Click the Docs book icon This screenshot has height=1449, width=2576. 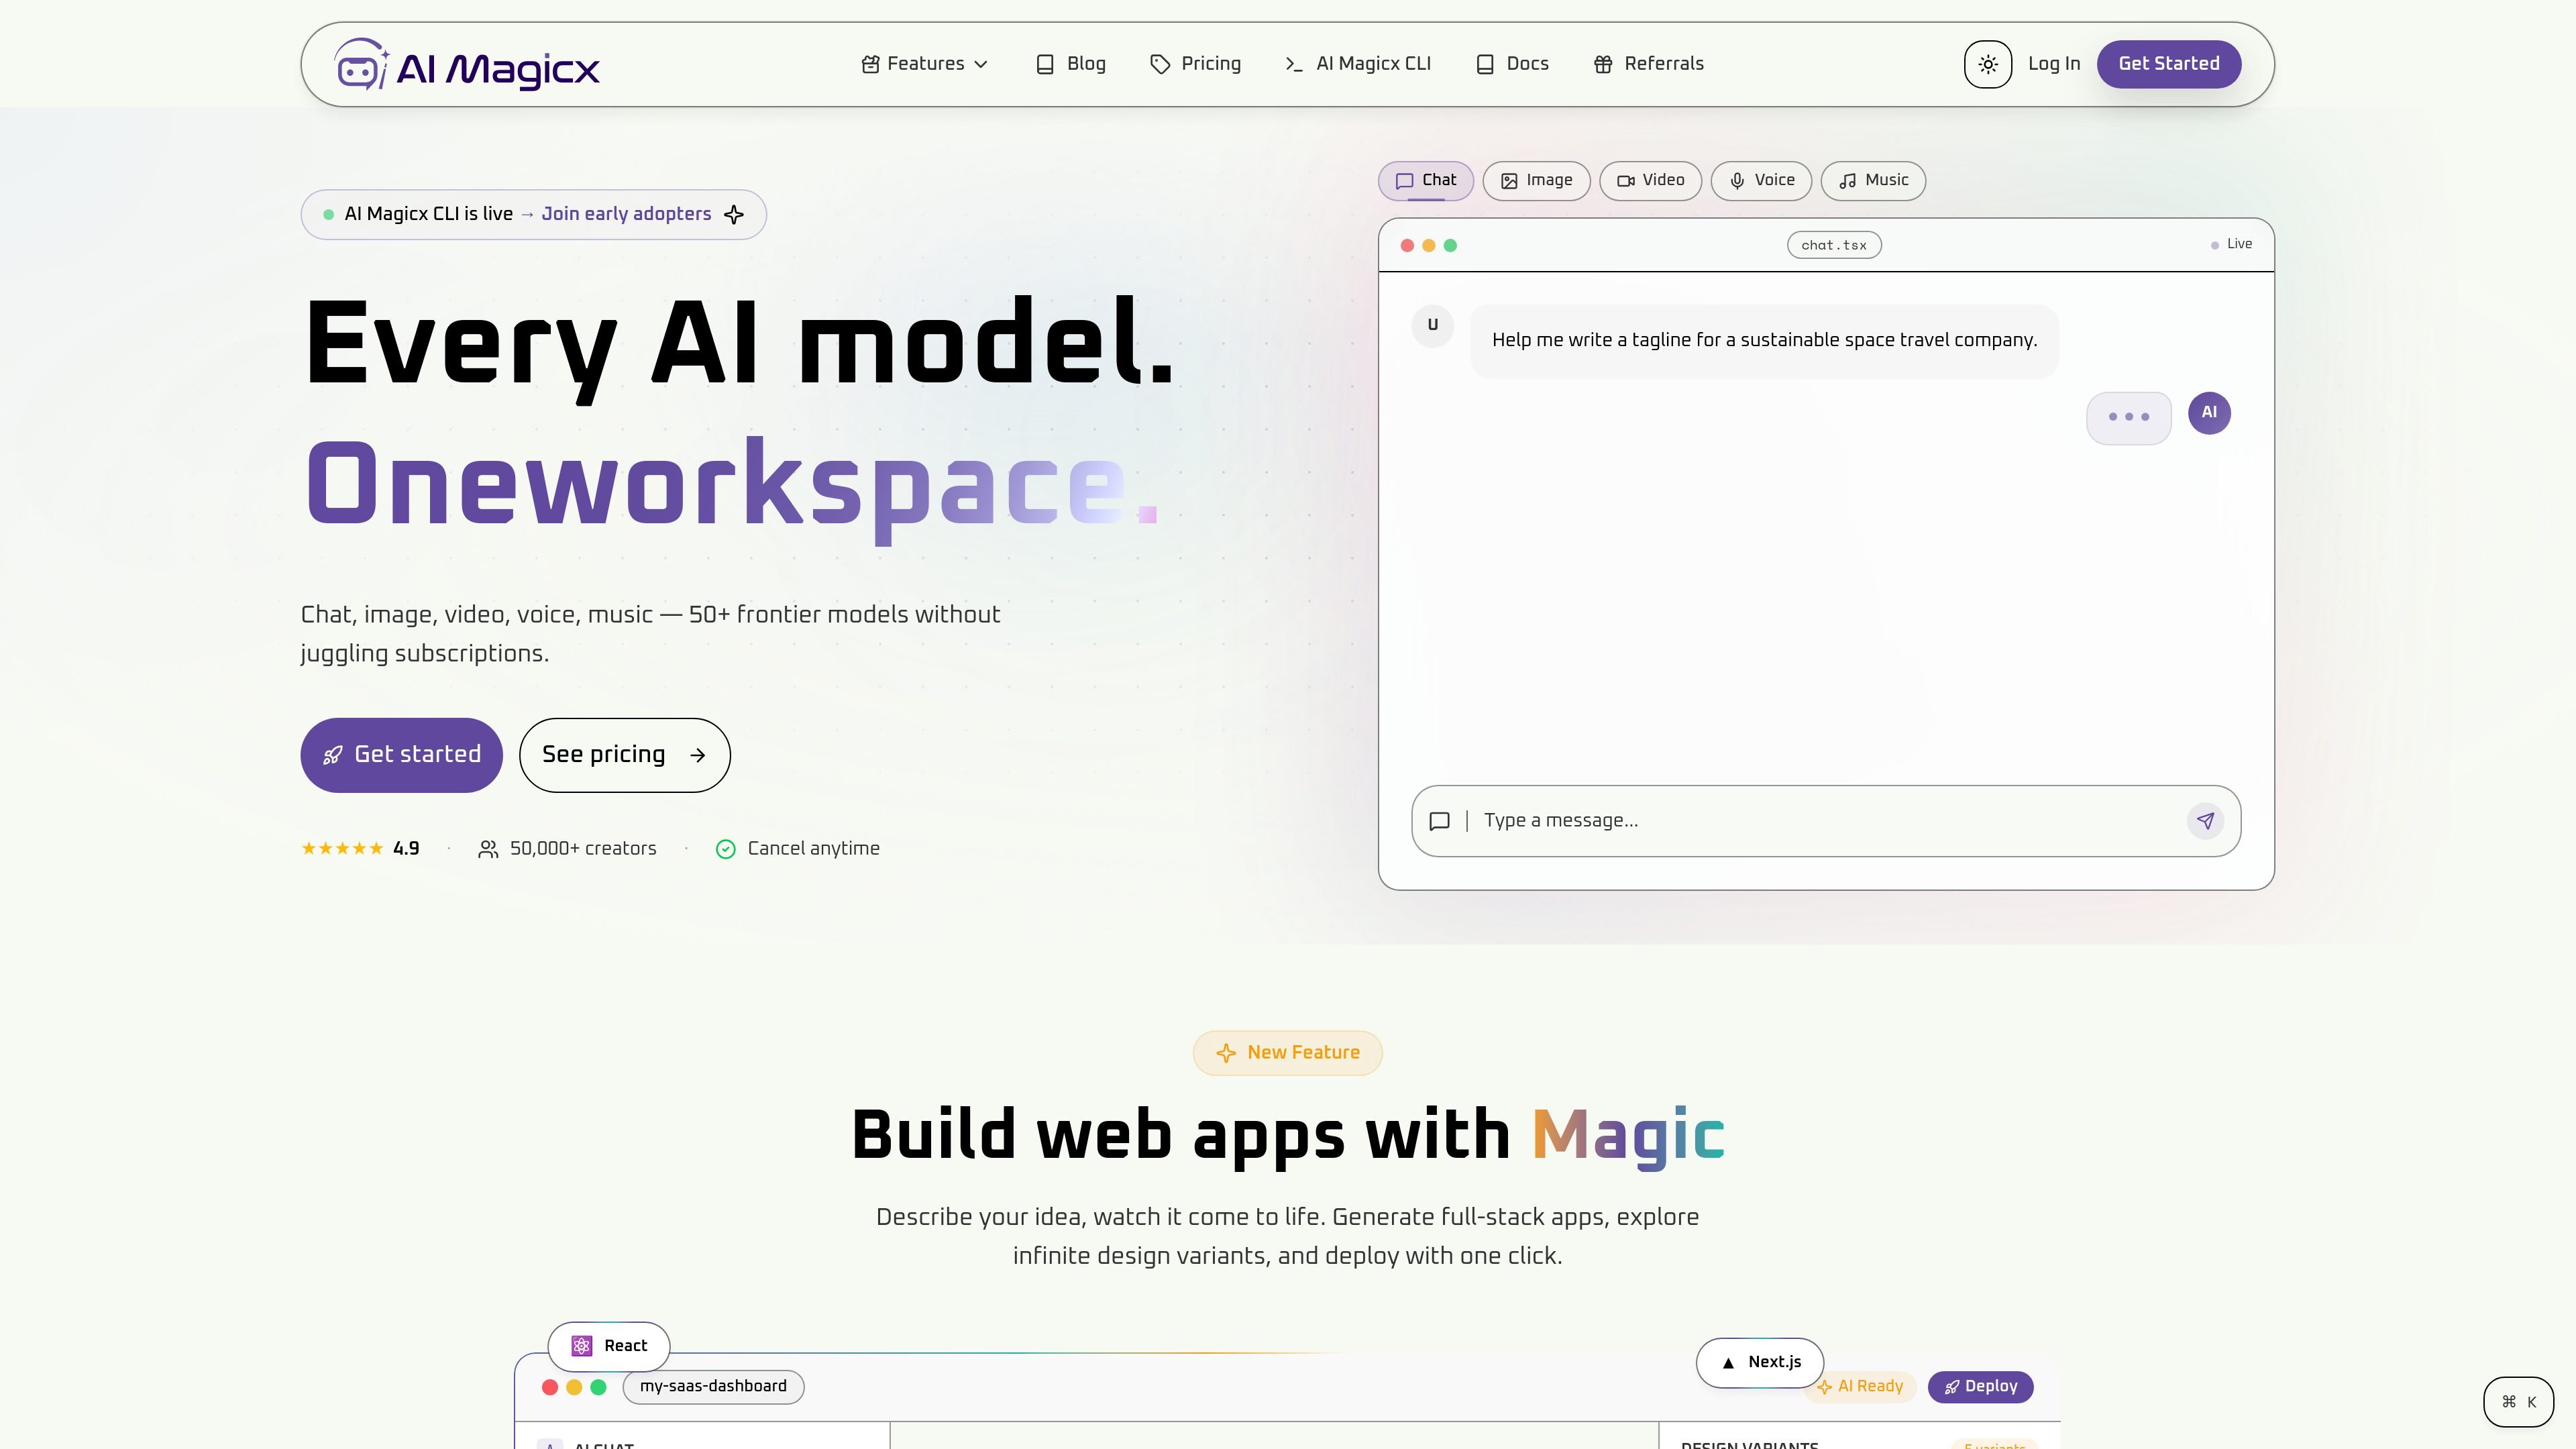(1485, 64)
